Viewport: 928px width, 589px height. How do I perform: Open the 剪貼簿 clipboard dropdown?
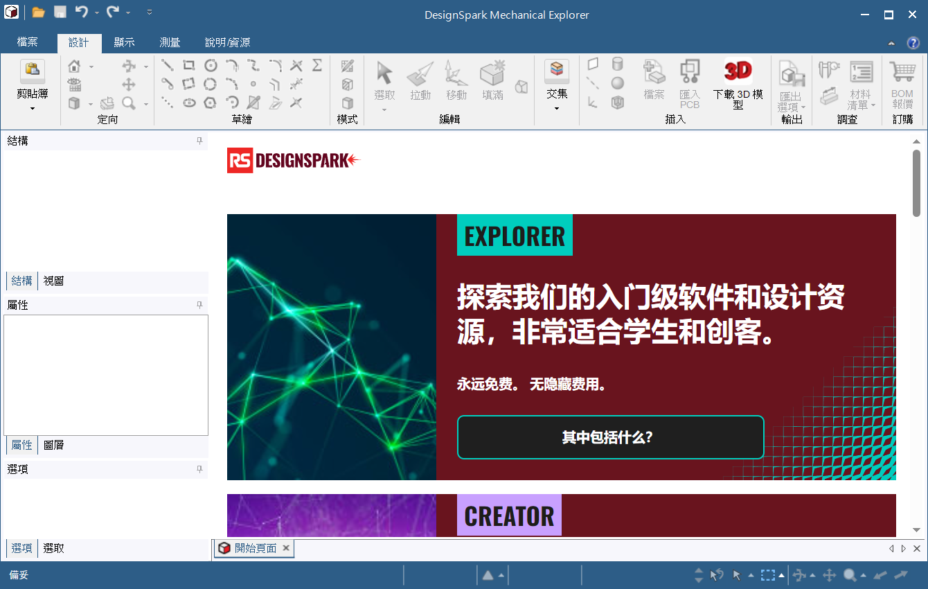tap(33, 107)
